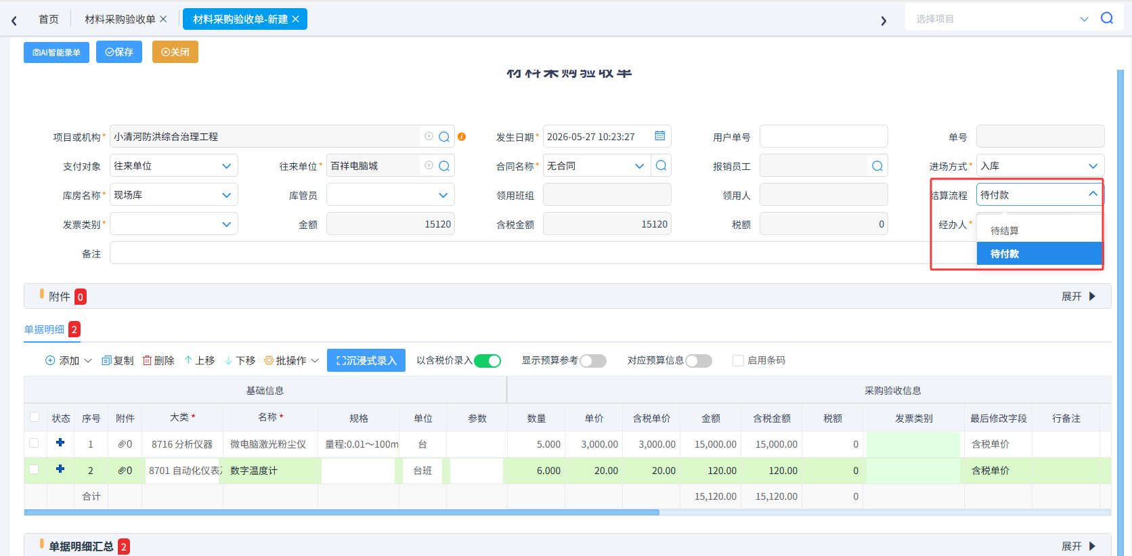Image resolution: width=1132 pixels, height=556 pixels.
Task: Click search icon next to 合同名称
Action: coord(661,165)
